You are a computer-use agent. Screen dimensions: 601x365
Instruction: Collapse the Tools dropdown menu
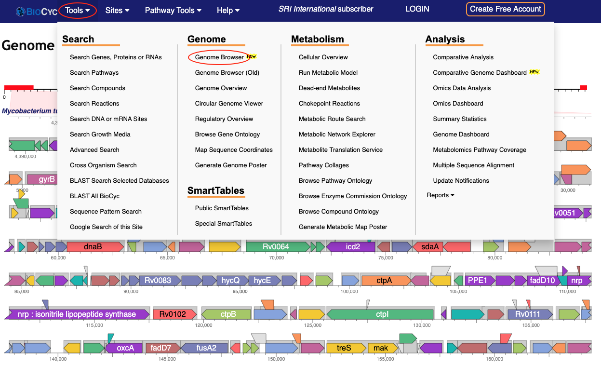point(78,10)
